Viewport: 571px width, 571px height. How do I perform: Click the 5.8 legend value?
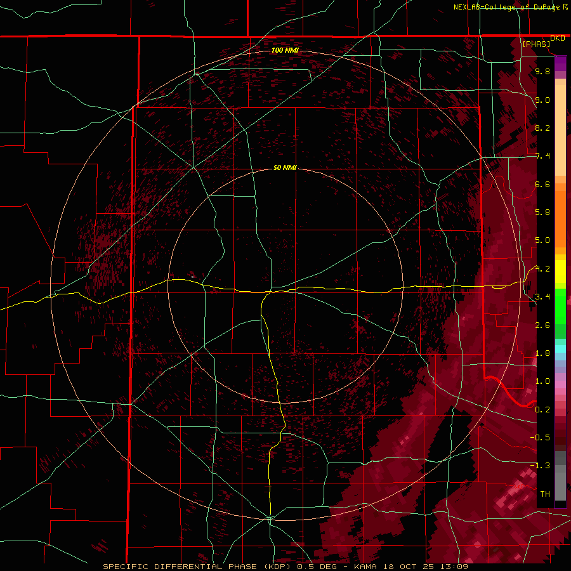click(x=542, y=213)
